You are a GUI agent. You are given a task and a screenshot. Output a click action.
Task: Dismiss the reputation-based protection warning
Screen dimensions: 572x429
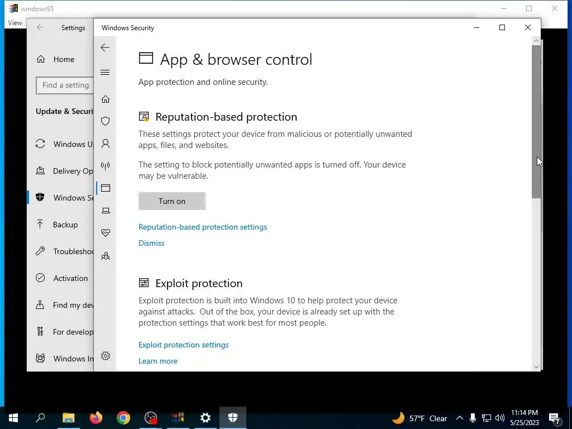pos(151,243)
